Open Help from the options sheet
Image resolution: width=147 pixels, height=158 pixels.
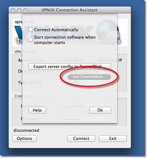37,110
